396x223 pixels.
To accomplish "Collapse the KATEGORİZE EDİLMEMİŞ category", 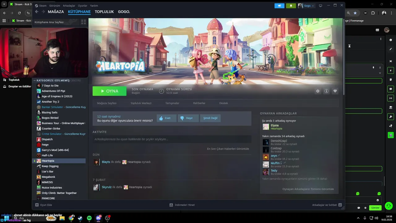I will coord(34,80).
